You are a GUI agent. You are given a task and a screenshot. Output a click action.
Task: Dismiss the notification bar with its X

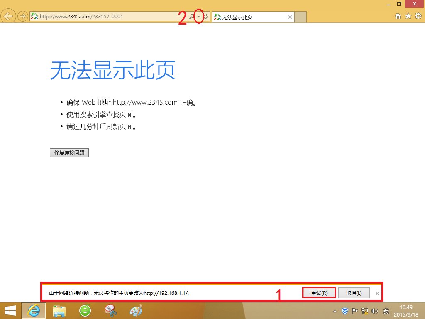(x=377, y=293)
